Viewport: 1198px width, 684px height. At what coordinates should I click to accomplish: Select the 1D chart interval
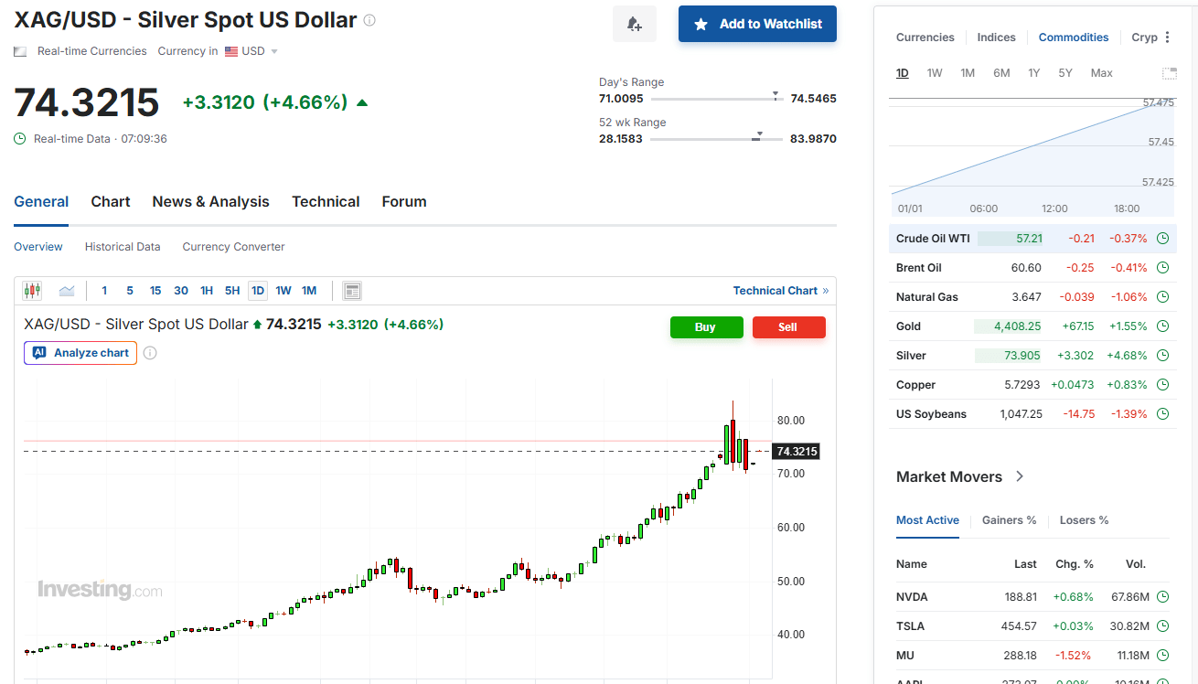pyautogui.click(x=258, y=291)
